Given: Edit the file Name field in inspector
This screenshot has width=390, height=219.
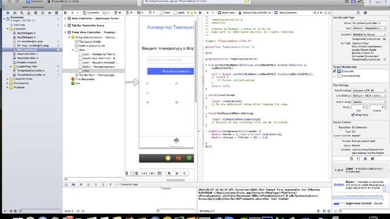Looking at the screenshot, I should 369,23.
